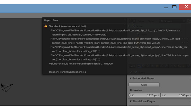Collapse the Embedded Player panel
The height and width of the screenshot is (107, 191).
pos(131,79)
